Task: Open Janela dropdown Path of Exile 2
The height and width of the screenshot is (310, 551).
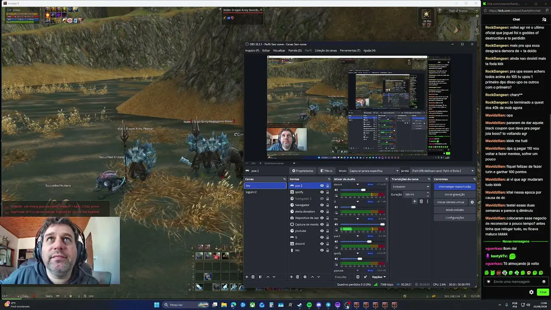Action: coord(443,171)
